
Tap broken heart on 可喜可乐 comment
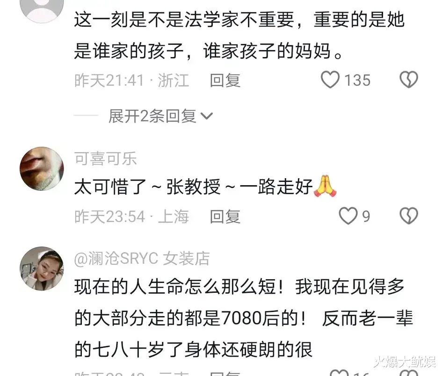(x=409, y=216)
